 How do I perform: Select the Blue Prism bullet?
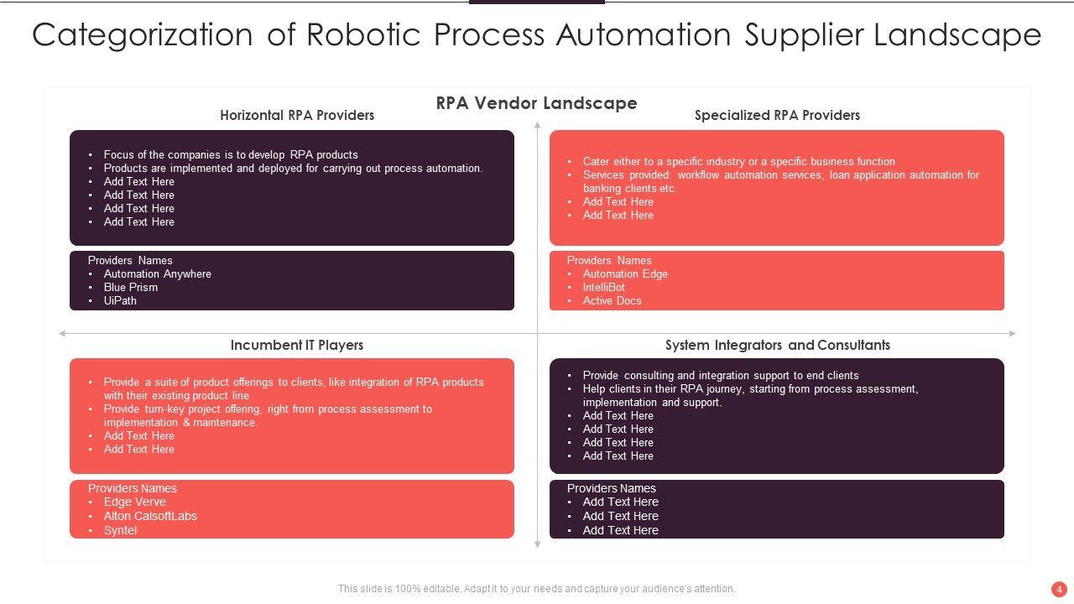[131, 287]
